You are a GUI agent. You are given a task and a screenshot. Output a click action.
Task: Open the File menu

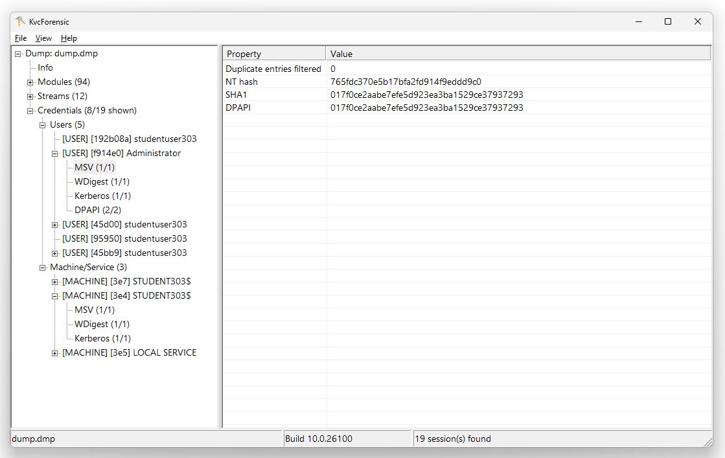tap(21, 38)
